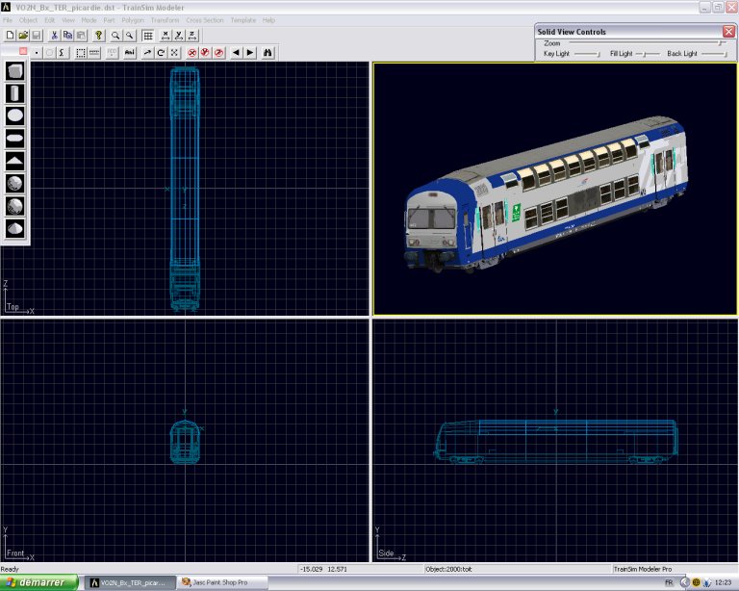The height and width of the screenshot is (591, 739).
Task: Click the next part arrow button
Action: point(250,53)
